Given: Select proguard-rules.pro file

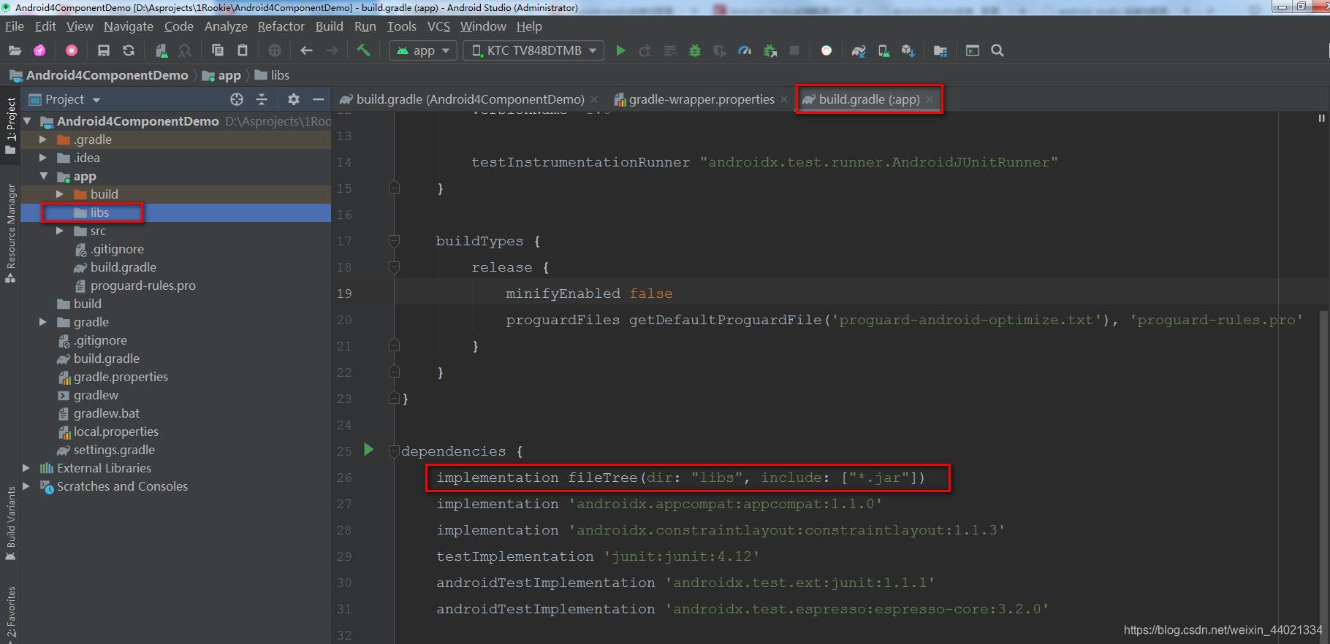Looking at the screenshot, I should point(143,285).
